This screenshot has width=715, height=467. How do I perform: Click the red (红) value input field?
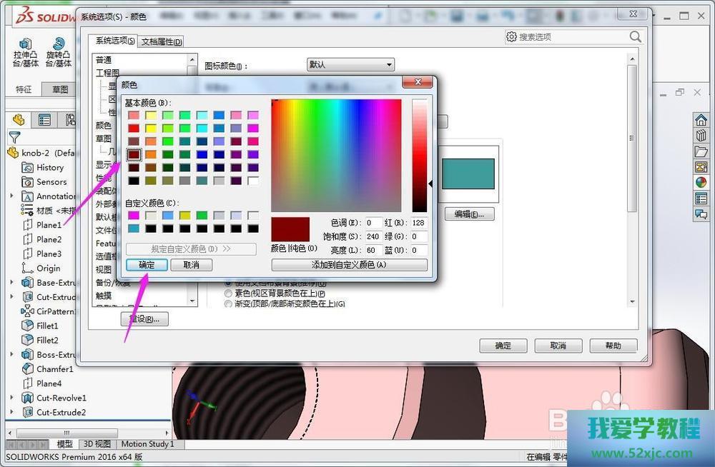click(x=418, y=223)
